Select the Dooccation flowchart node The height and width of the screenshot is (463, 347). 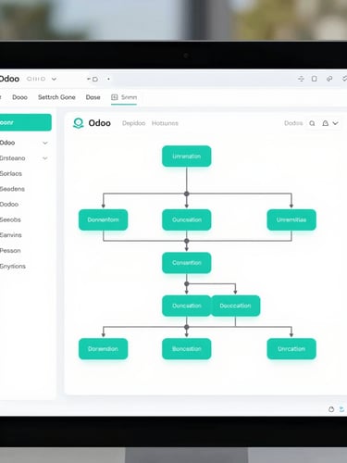[x=236, y=306]
